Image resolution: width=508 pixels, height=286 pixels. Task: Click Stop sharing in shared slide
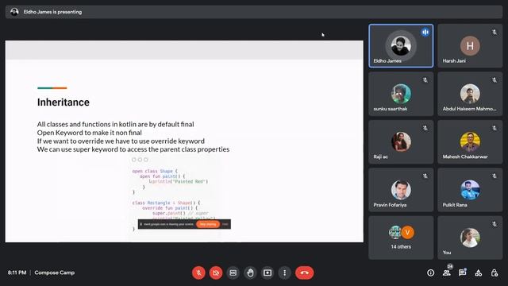coord(208,224)
